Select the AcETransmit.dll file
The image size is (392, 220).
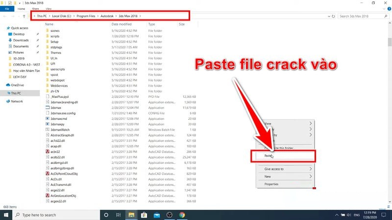pos(61,185)
